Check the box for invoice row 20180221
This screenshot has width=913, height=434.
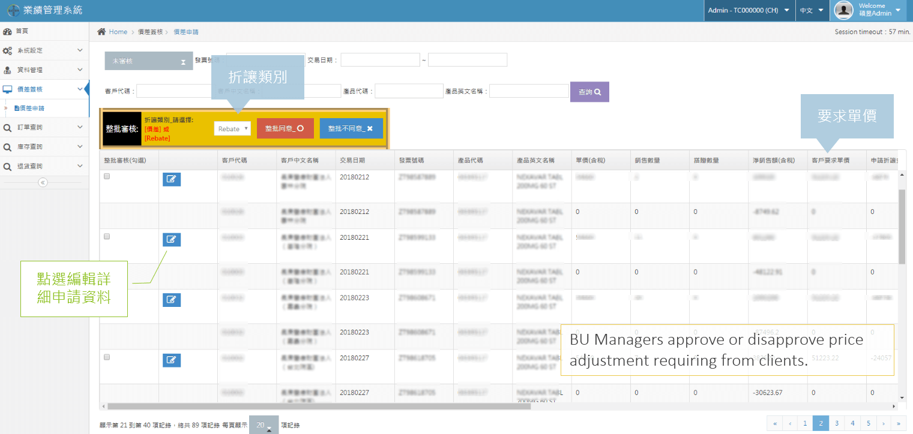107,237
